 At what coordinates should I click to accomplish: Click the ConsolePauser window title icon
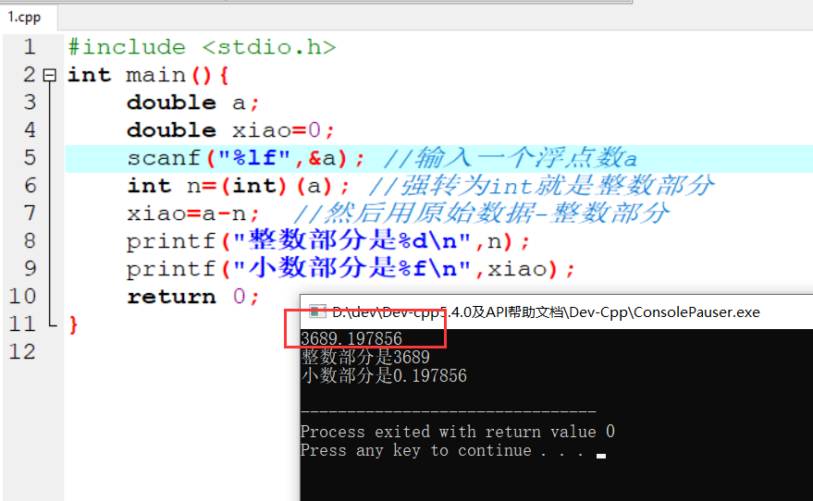317,312
